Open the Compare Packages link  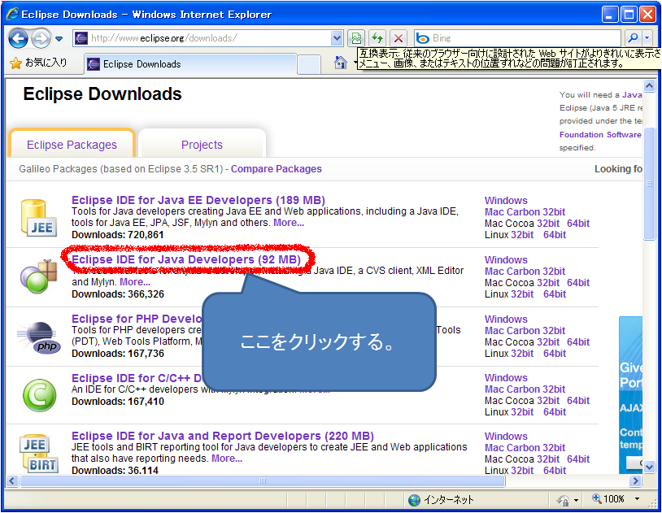click(277, 169)
